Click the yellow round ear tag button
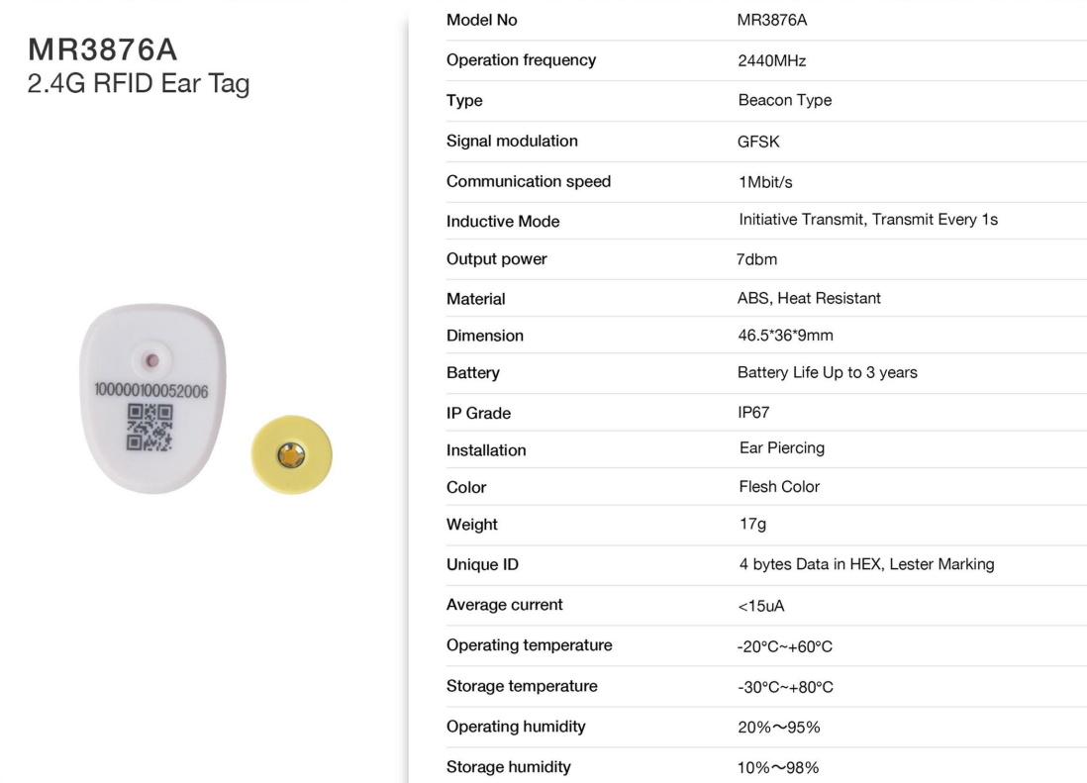The image size is (1087, 783). [291, 454]
